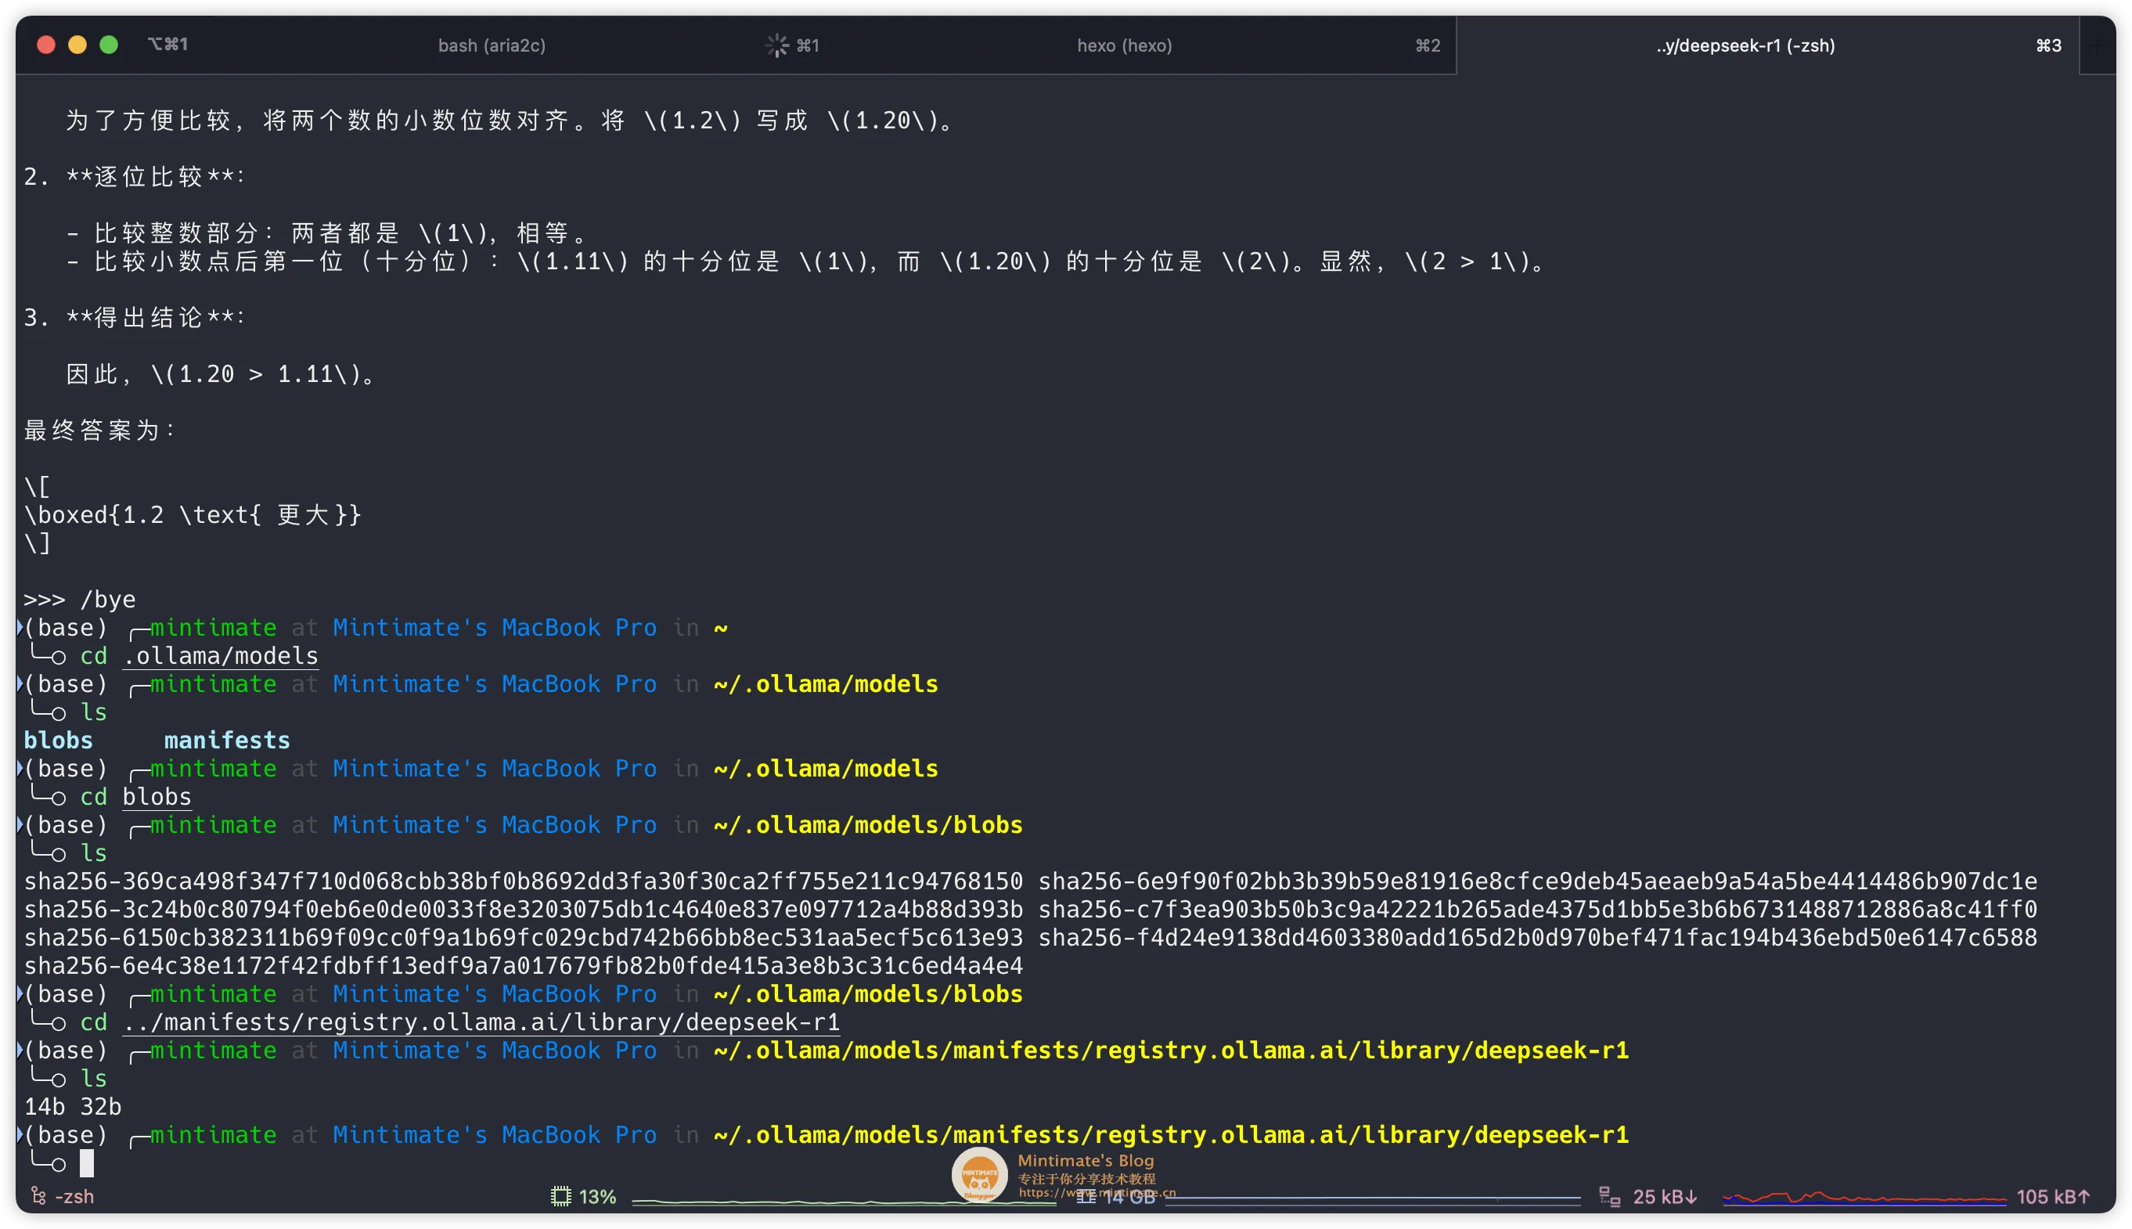Click the sha256-6e4c38e1172f blob filename

point(523,966)
